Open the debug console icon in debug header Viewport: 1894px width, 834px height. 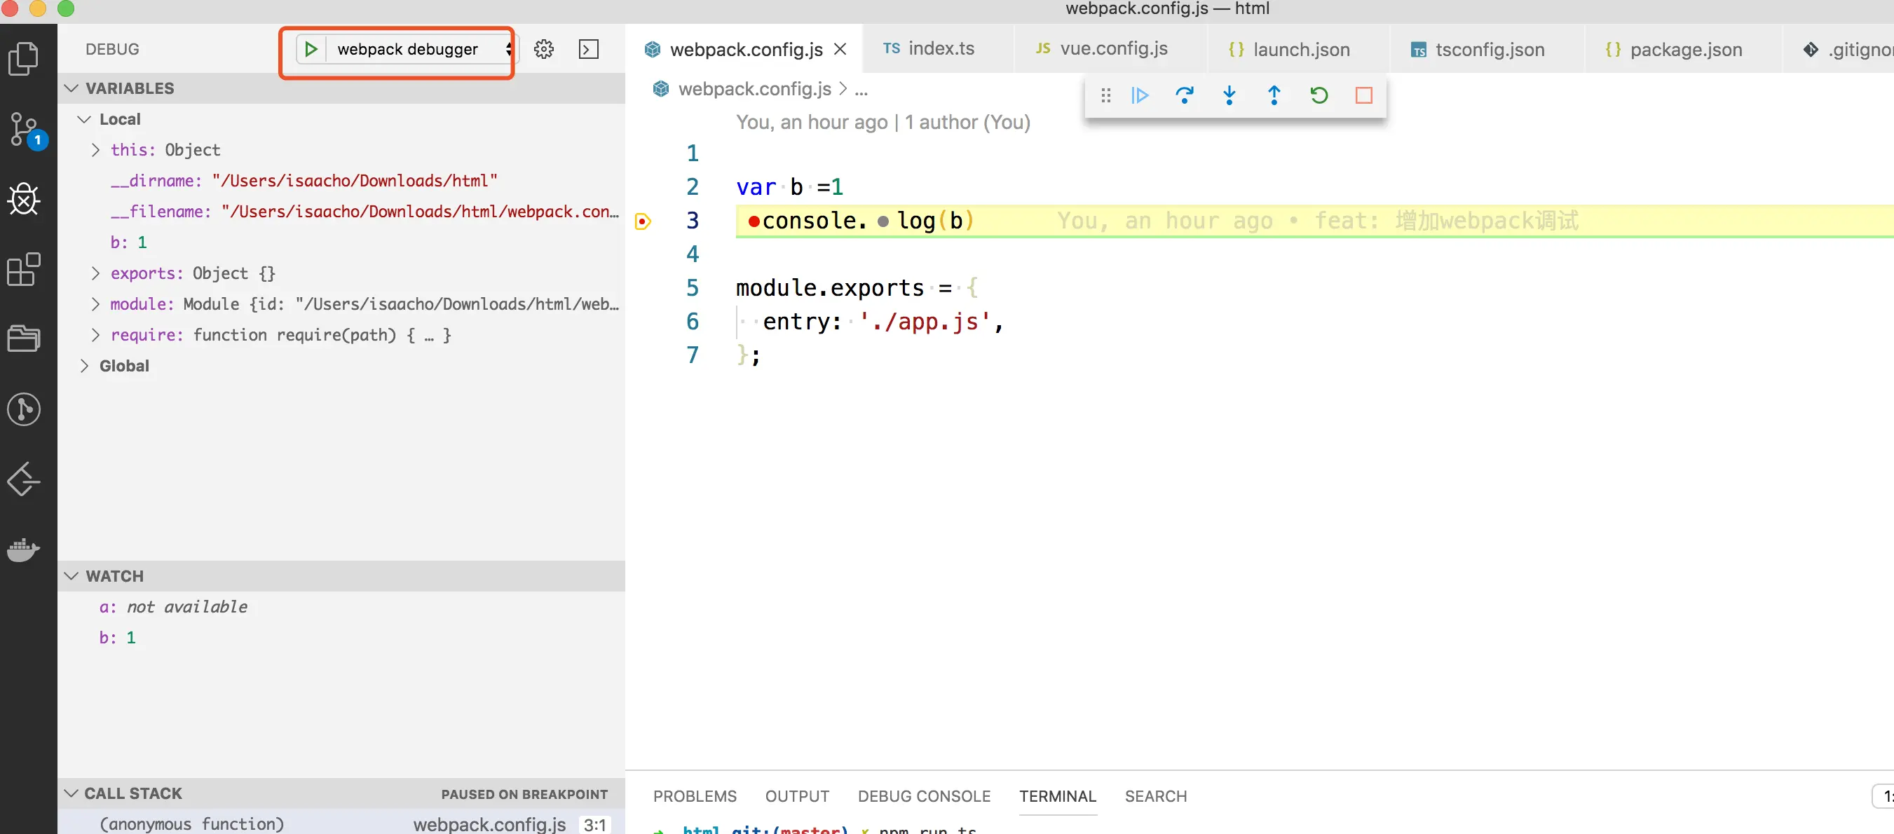click(x=589, y=49)
